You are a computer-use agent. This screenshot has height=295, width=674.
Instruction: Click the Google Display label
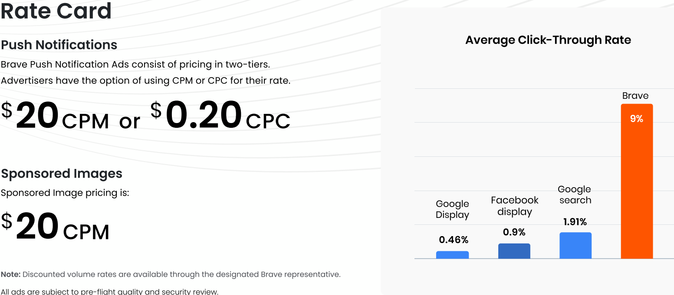[452, 209]
